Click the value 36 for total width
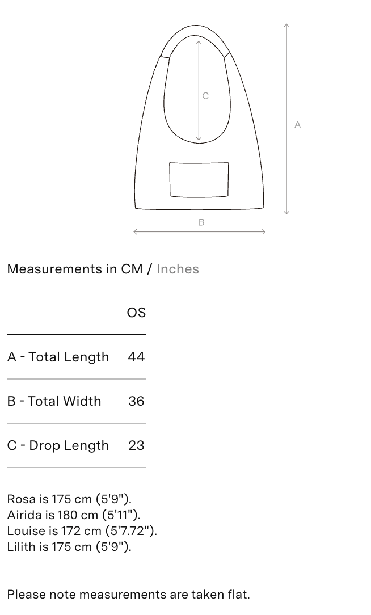Screen dimensions: 371x615 [x=137, y=401]
